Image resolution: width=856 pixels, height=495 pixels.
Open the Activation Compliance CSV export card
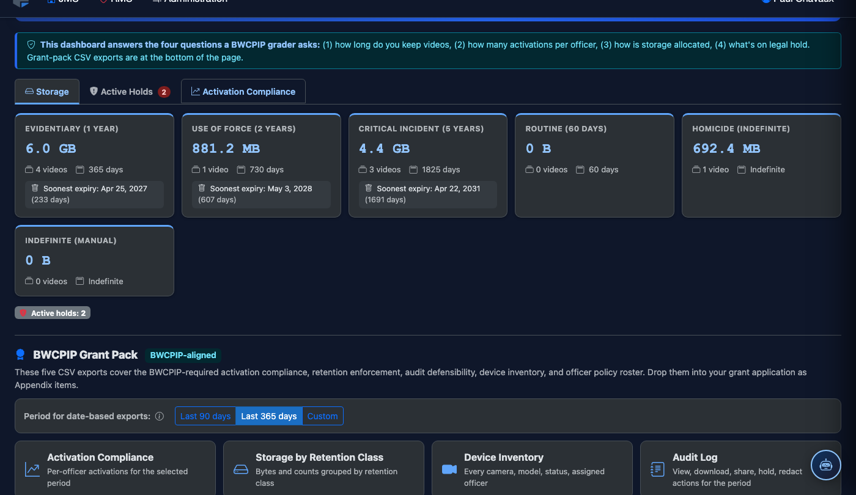point(116,468)
